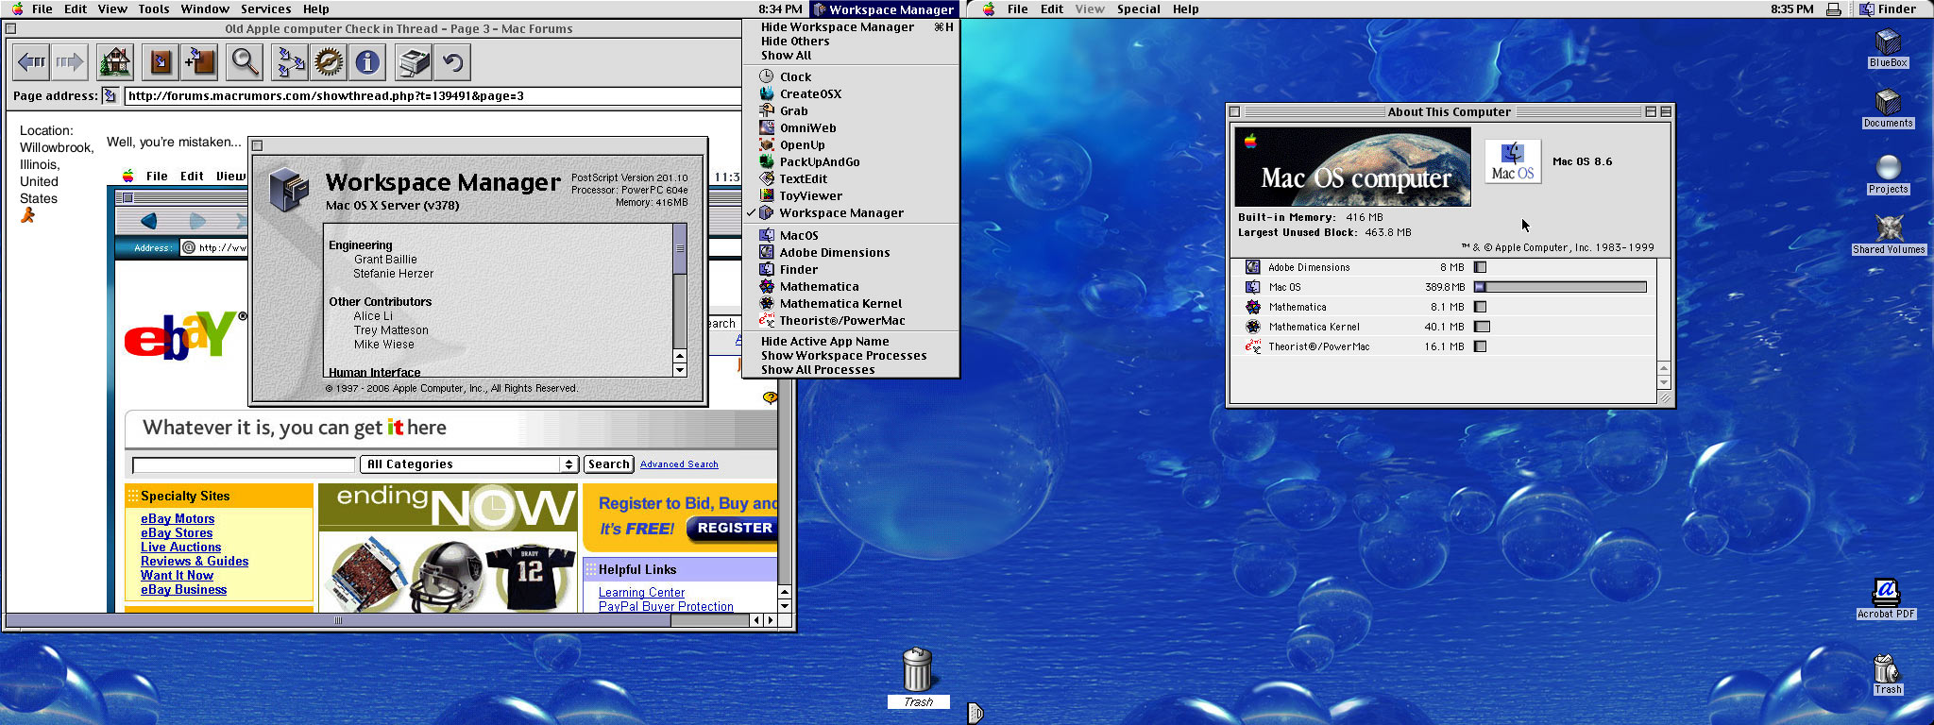This screenshot has width=1934, height=725.
Task: Select the checked Workspace Manager menu entry
Action: (x=851, y=212)
